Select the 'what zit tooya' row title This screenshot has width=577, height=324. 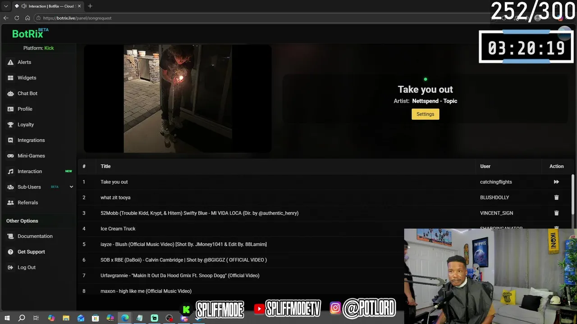coord(115,198)
